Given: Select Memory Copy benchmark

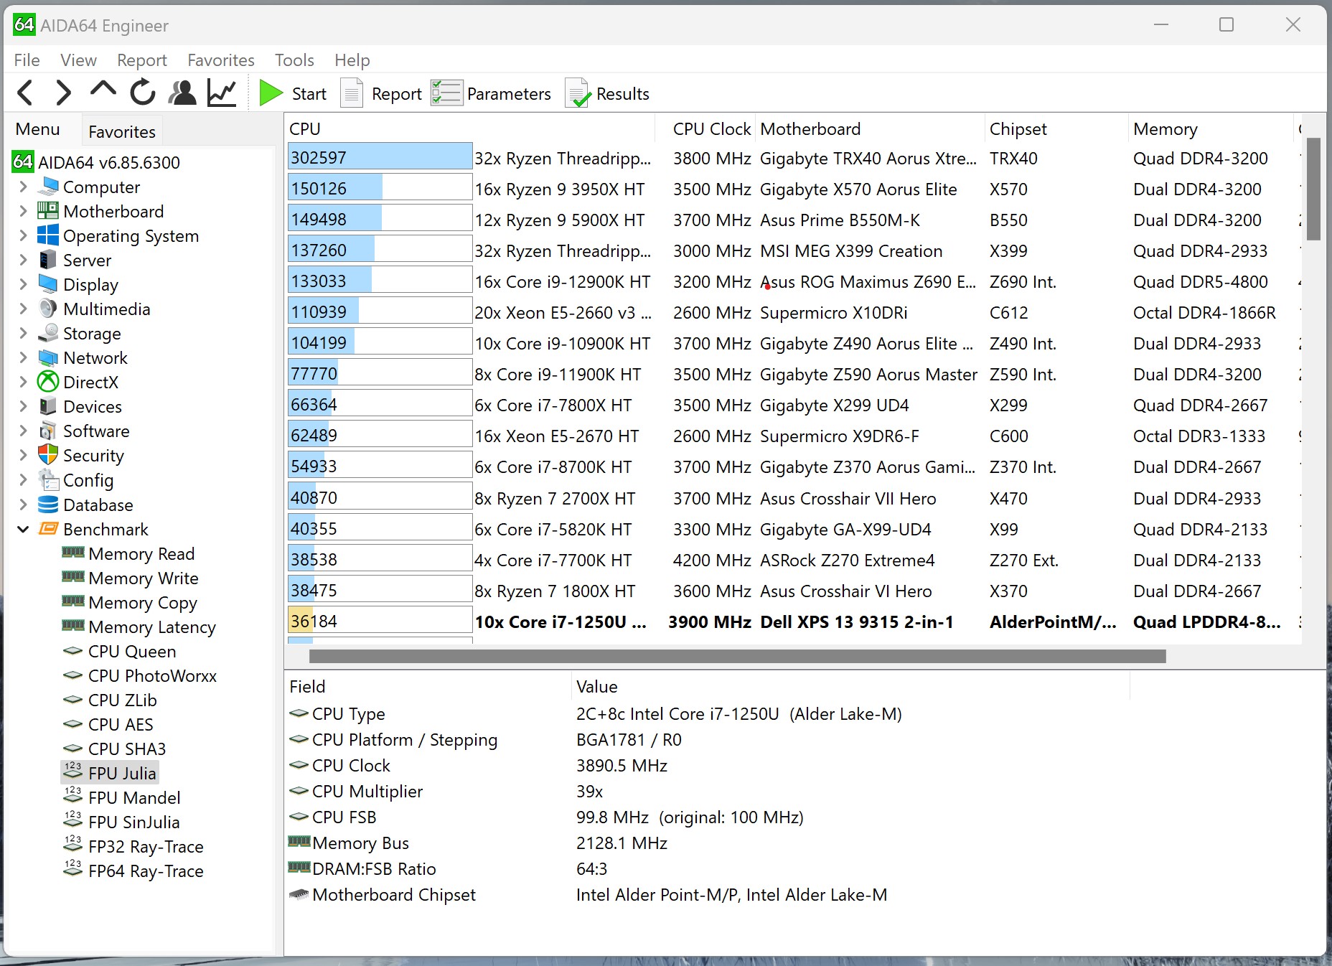Looking at the screenshot, I should click(143, 602).
